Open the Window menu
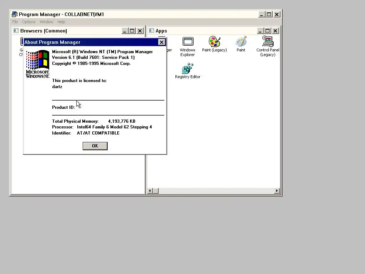 click(46, 22)
